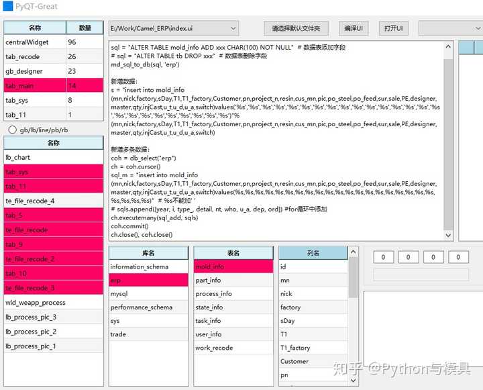Click the 请选择默认文件夹 button

296,28
